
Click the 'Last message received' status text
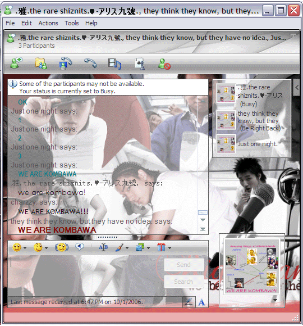[x=77, y=302]
